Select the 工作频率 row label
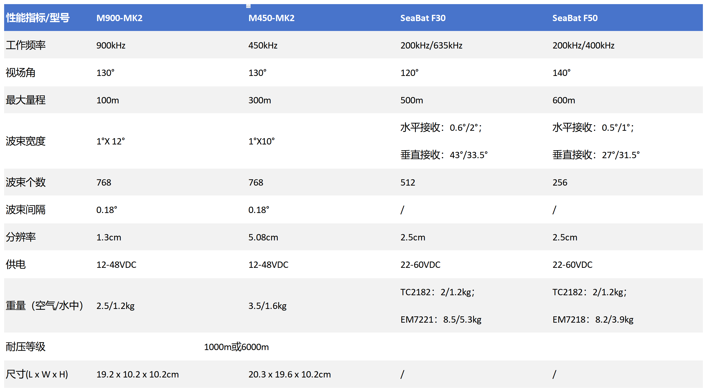This screenshot has height=392, width=707. pyautogui.click(x=26, y=45)
